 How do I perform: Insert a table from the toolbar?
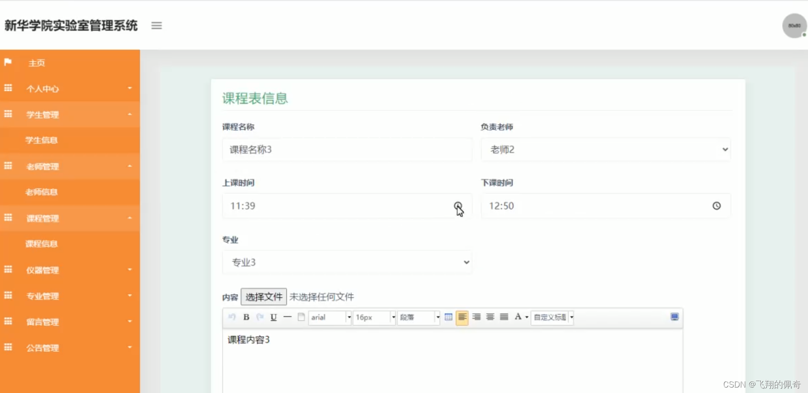[x=448, y=317]
